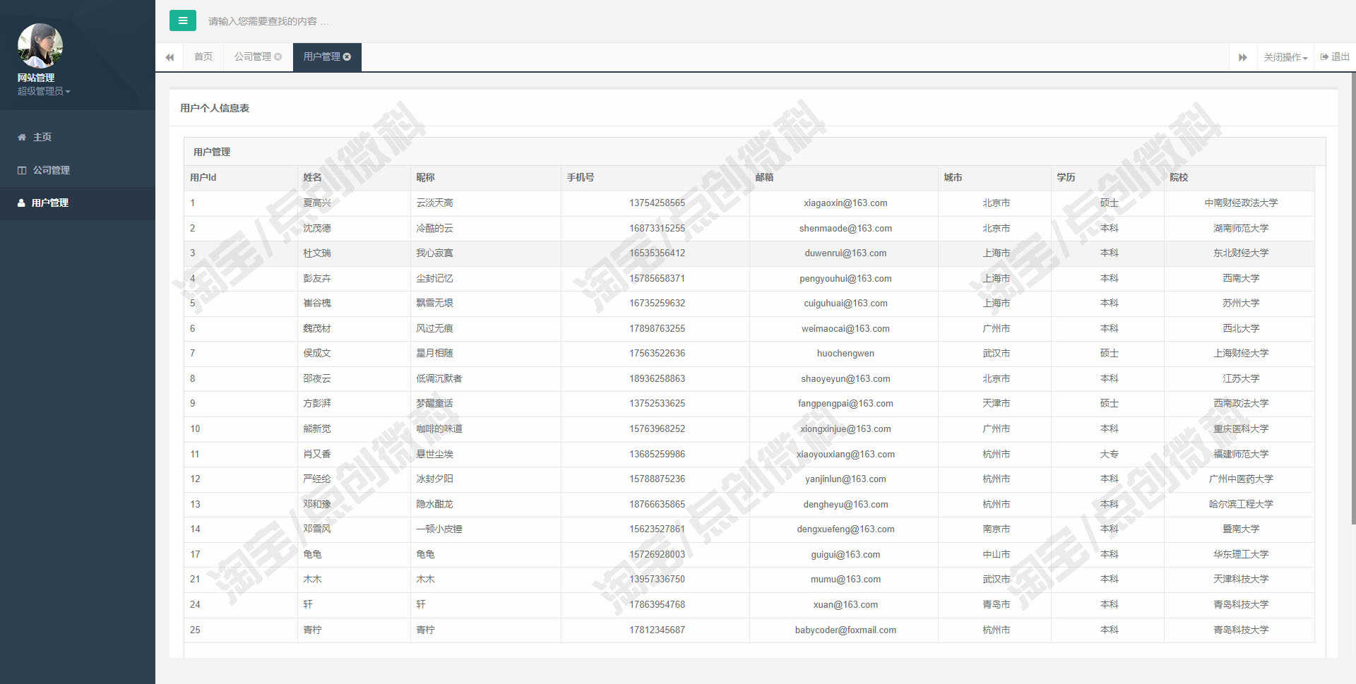The image size is (1356, 684).
Task: Click the home icon beside 主页
Action: point(22,137)
